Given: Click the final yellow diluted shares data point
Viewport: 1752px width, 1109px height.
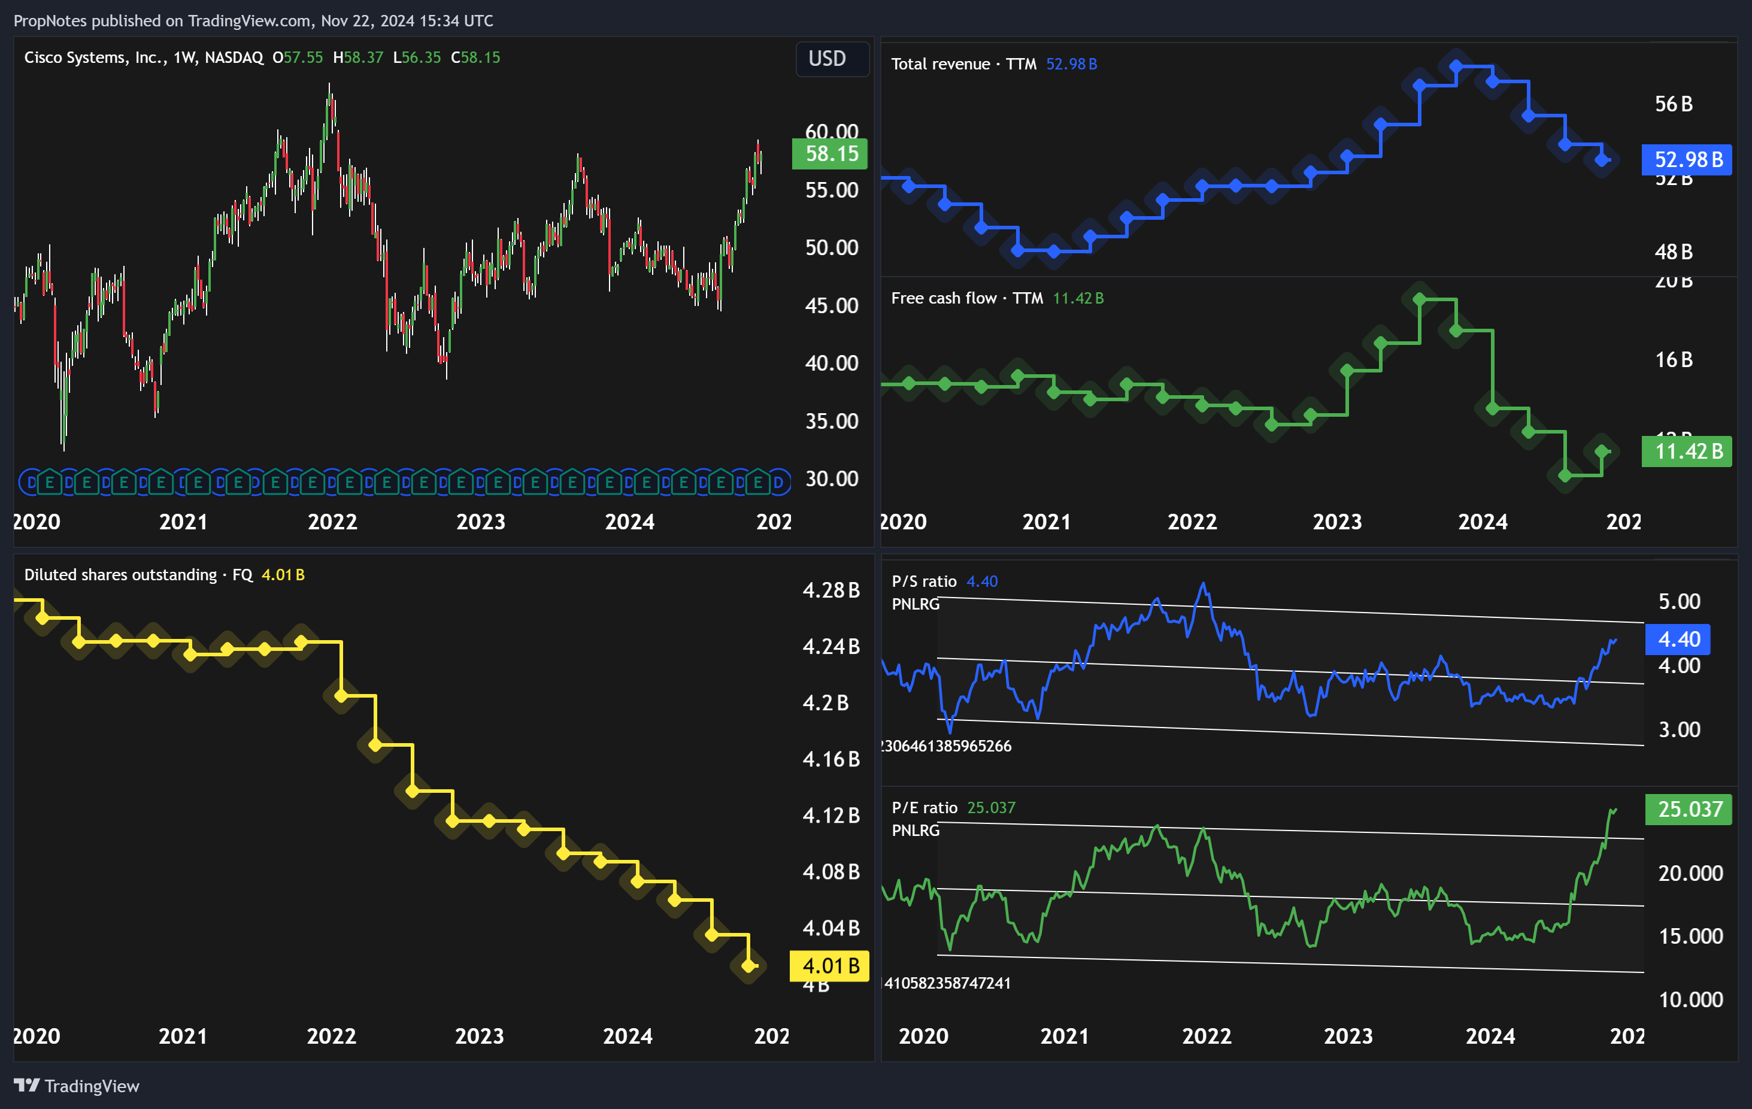Looking at the screenshot, I should [x=748, y=966].
